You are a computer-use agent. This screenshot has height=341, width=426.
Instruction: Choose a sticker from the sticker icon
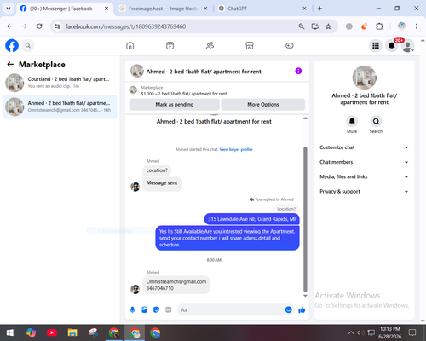pos(156,309)
